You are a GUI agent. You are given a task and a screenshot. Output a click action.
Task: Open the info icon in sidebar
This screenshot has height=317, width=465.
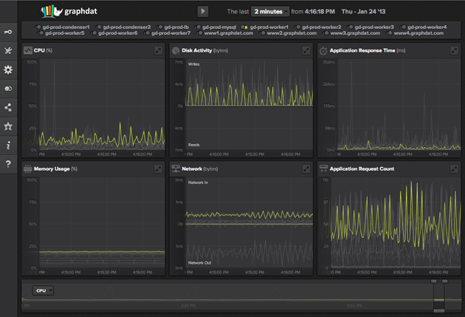tap(8, 146)
